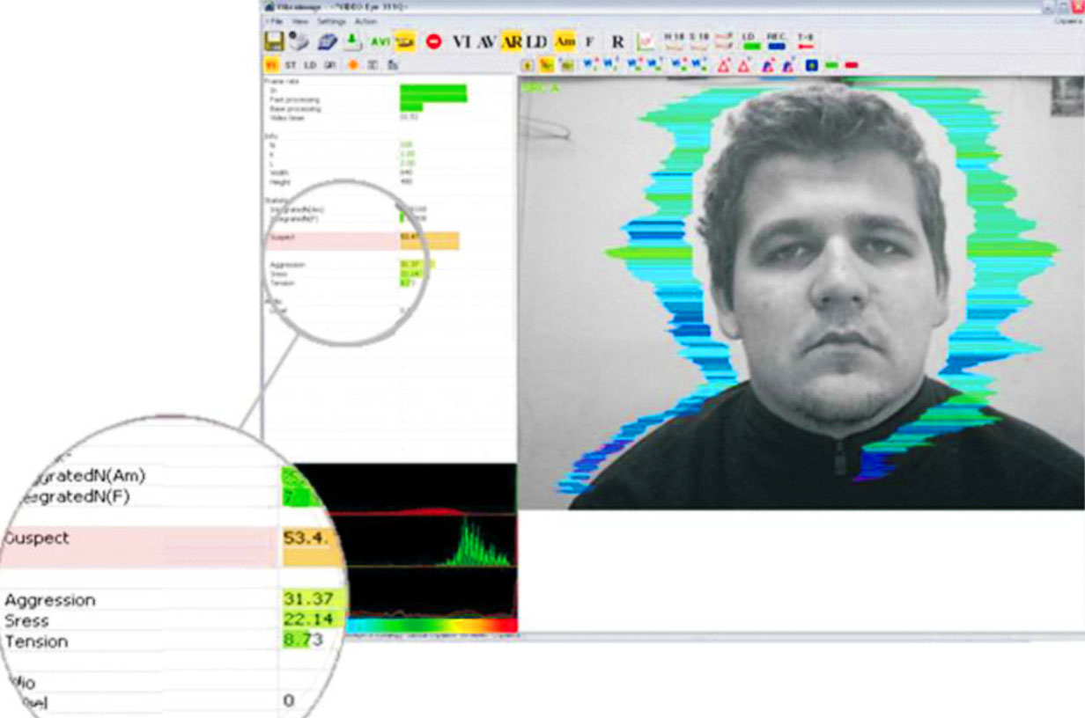The image size is (1085, 718).
Task: Toggle the highlighted Am button
Action: point(565,41)
